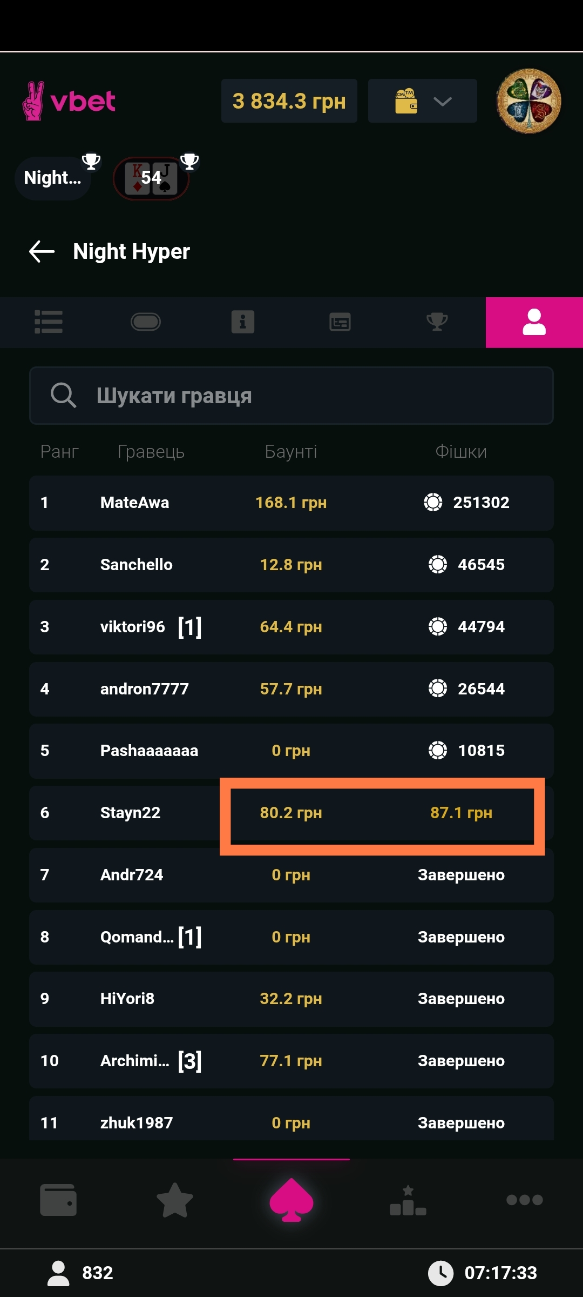The height and width of the screenshot is (1297, 583).
Task: Go back with the arrow icon
Action: [42, 251]
